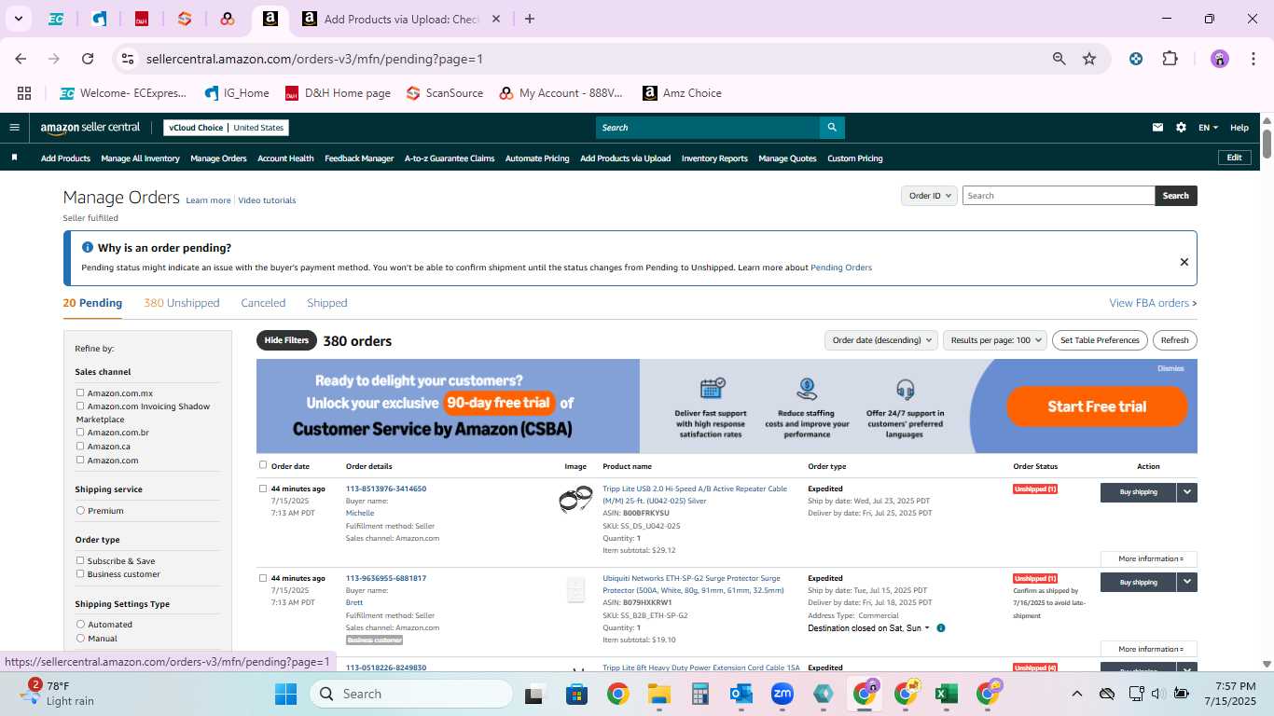
Task: Open the Account Health menu item
Action: [285, 158]
